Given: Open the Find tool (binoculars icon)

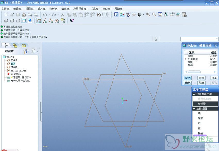Looking at the screenshot, I should pos(99,14).
